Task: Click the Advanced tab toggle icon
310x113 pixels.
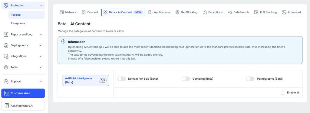Action: (284, 12)
